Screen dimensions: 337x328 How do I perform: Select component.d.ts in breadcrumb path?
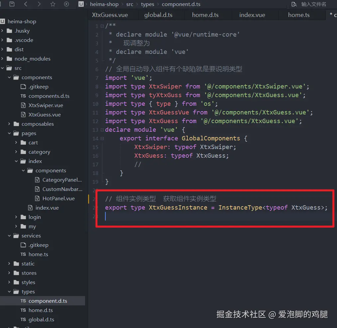point(181,4)
